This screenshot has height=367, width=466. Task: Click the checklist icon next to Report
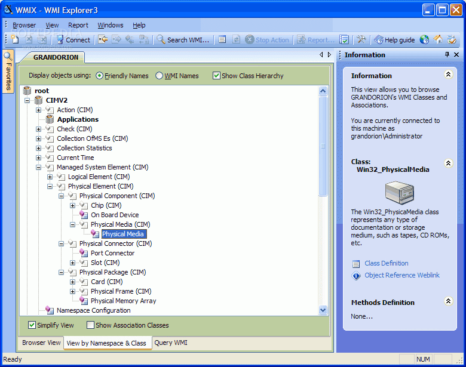[x=344, y=39]
